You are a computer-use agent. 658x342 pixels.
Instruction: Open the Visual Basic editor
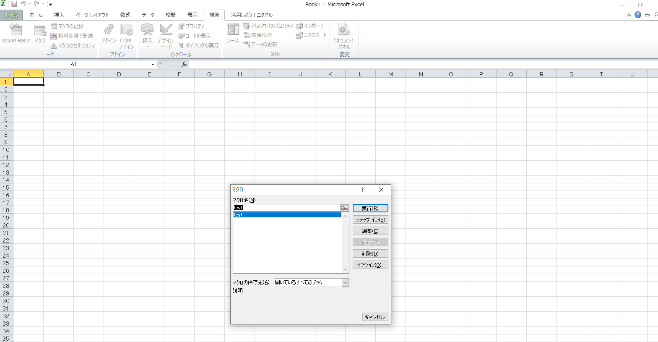16,34
